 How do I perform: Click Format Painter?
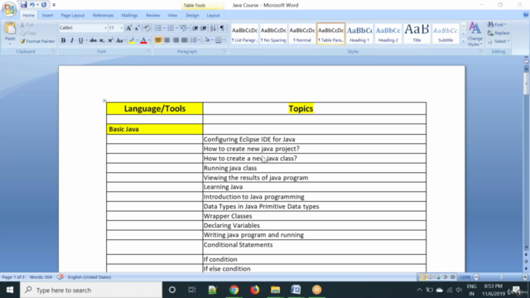click(x=37, y=41)
